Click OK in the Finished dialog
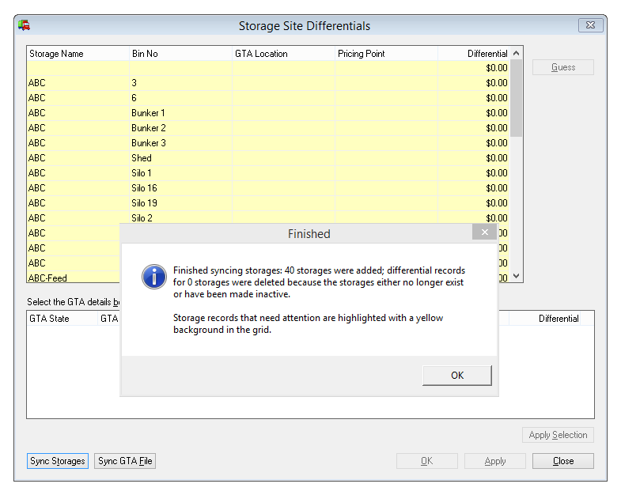 (x=456, y=375)
